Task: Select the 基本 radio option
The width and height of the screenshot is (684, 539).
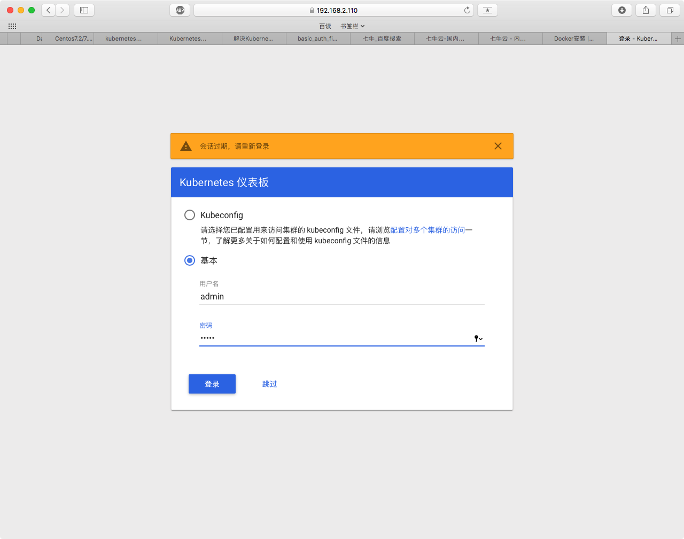Action: (x=190, y=260)
